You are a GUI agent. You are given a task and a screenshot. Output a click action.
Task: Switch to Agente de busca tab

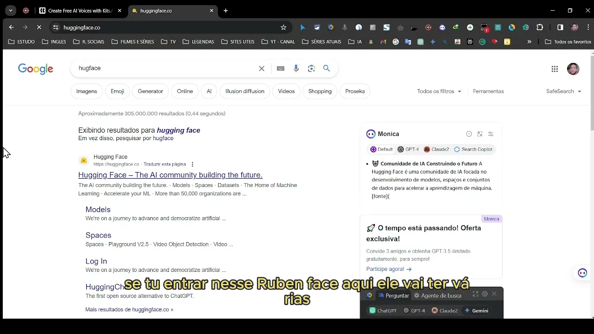tap(438, 295)
